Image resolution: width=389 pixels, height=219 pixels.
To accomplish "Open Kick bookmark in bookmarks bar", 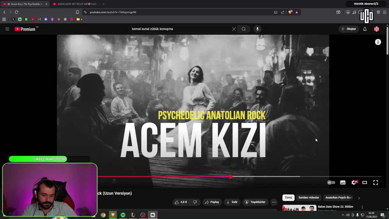I will pos(26,19).
